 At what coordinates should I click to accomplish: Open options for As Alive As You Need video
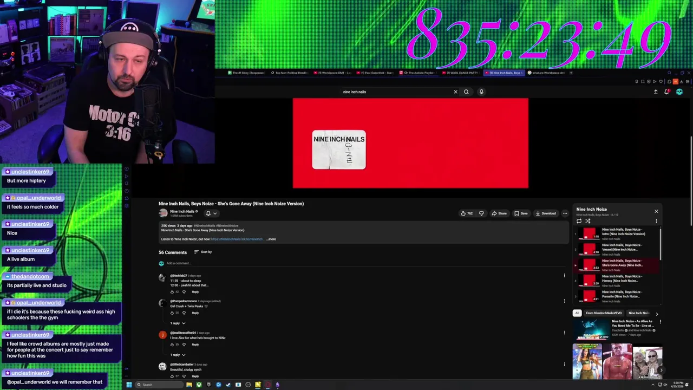pyautogui.click(x=660, y=322)
